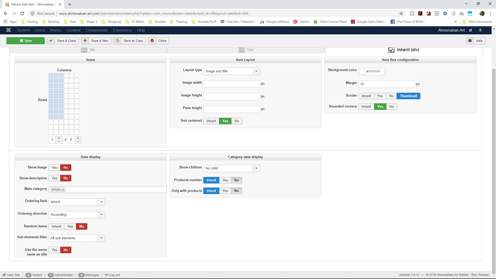Image resolution: width=496 pixels, height=279 pixels.
Task: Select the List layout icon
Action: click(242, 50)
